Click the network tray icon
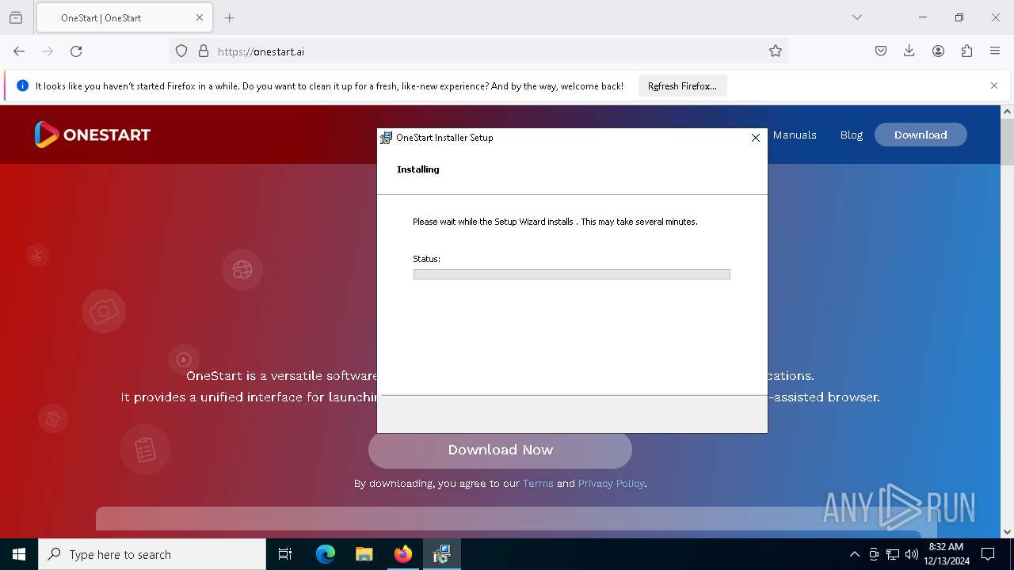This screenshot has height=570, width=1014. pos(893,554)
